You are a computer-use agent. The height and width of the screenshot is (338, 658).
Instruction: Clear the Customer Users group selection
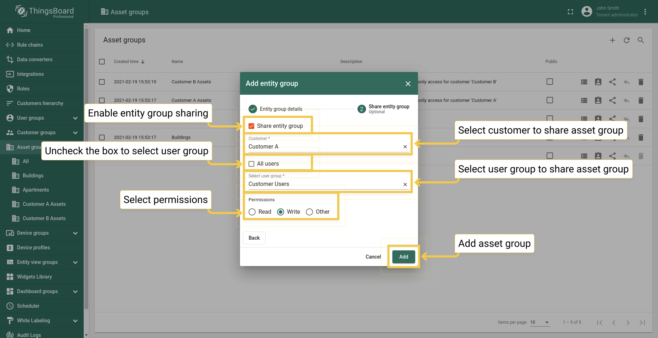(405, 184)
